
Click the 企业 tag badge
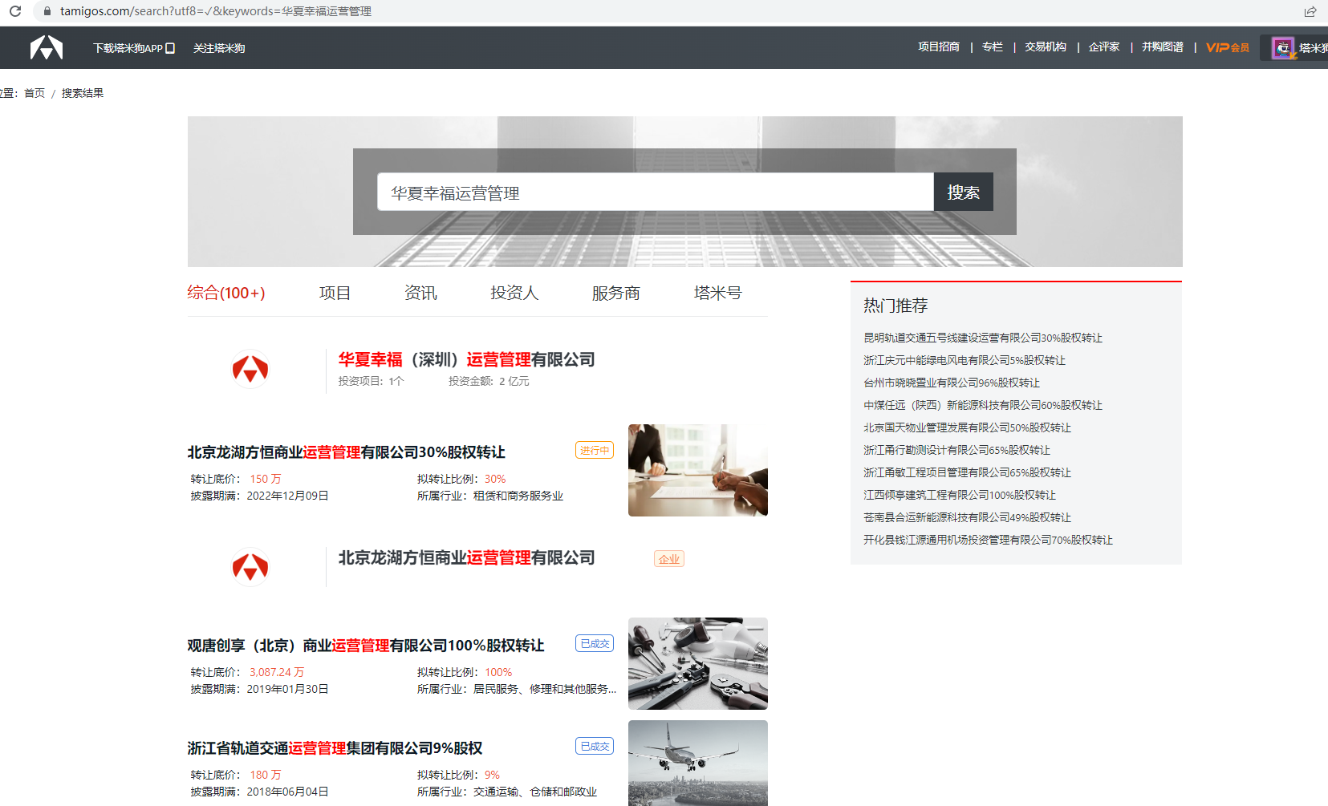(x=669, y=559)
